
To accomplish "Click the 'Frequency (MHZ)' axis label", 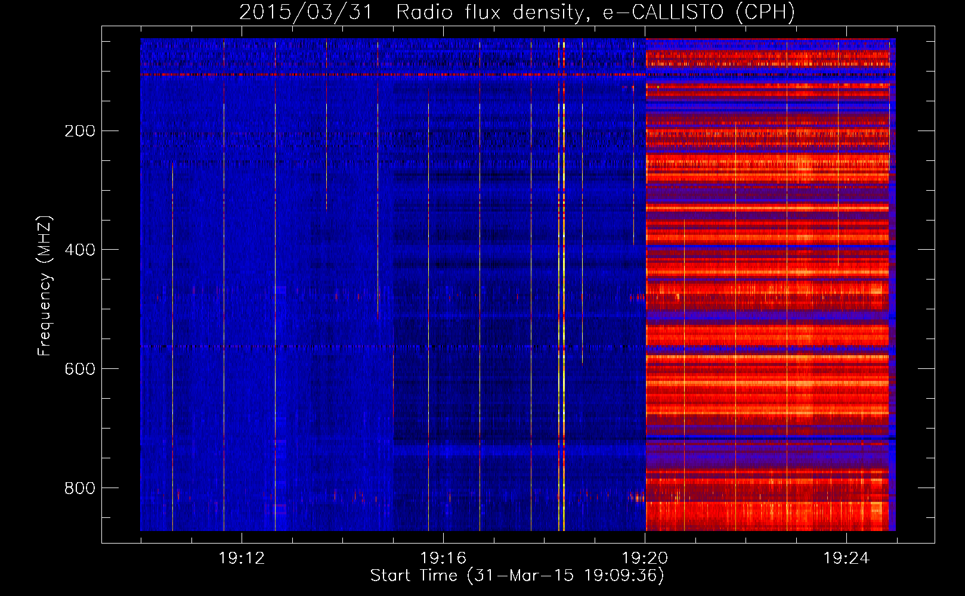I will pos(45,286).
